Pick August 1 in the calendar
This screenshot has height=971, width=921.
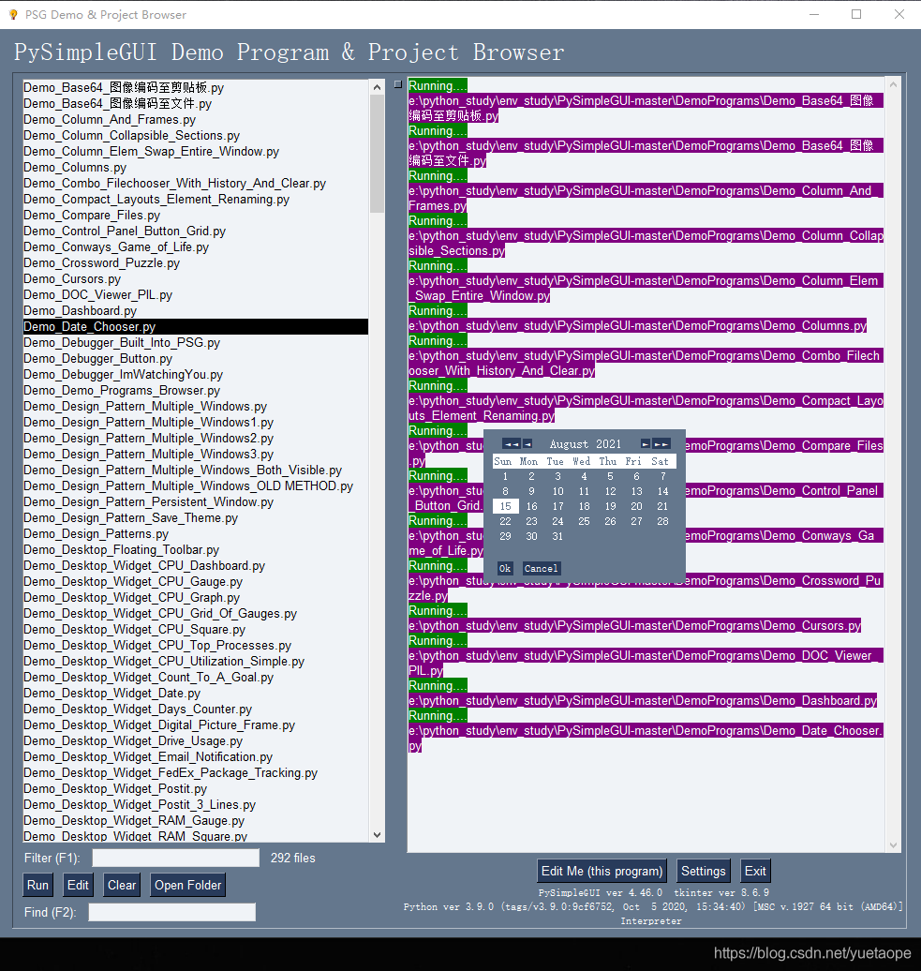pyautogui.click(x=506, y=476)
